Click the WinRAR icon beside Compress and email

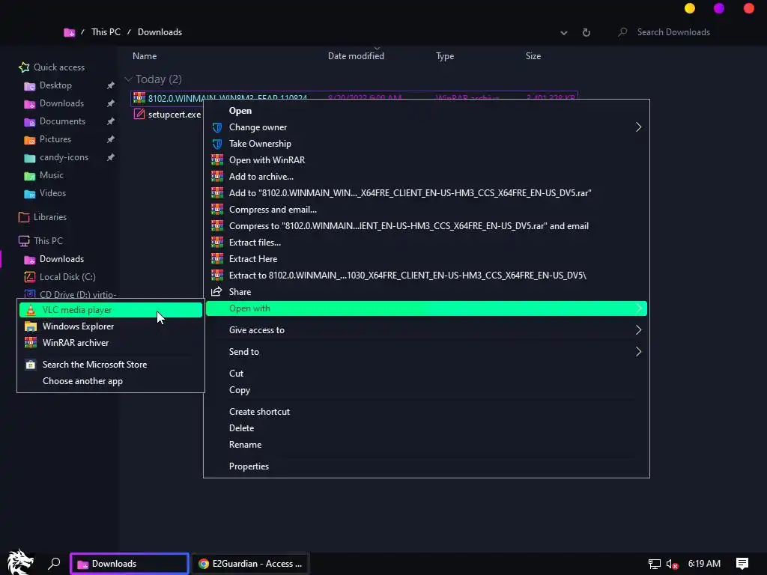coord(217,210)
